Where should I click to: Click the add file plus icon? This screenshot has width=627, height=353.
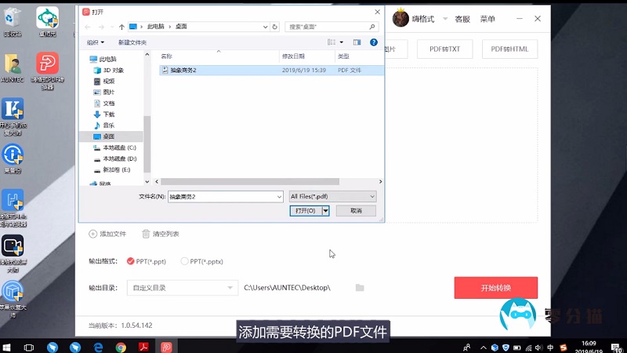click(x=93, y=234)
